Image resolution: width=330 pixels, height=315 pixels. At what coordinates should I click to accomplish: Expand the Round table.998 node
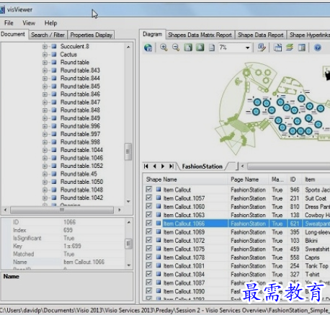point(45,142)
